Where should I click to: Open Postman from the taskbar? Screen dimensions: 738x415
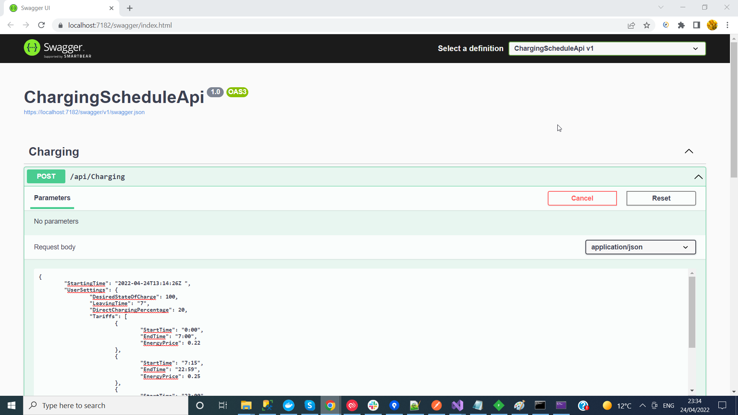coord(436,405)
